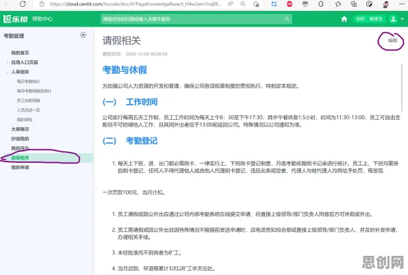Click the plus icon beside 考勤管理
Image resolution: width=408 pixels, height=275 pixels.
(x=84, y=35)
